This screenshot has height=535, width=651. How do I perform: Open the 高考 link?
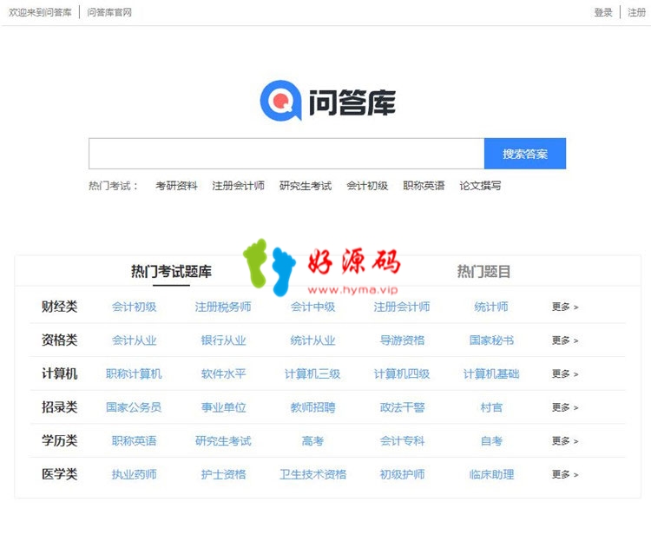tap(312, 440)
